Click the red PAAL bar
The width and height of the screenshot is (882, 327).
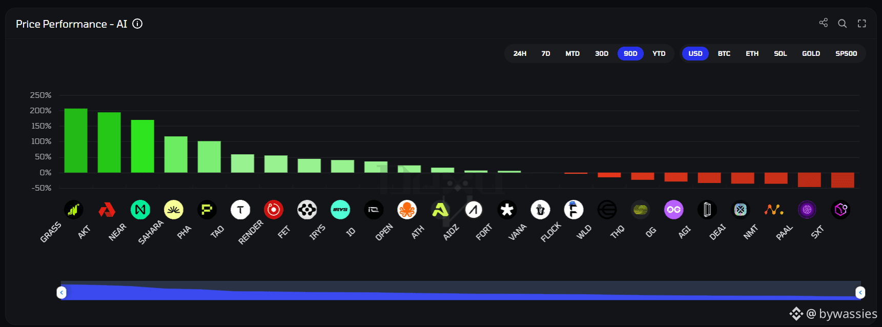(x=809, y=179)
